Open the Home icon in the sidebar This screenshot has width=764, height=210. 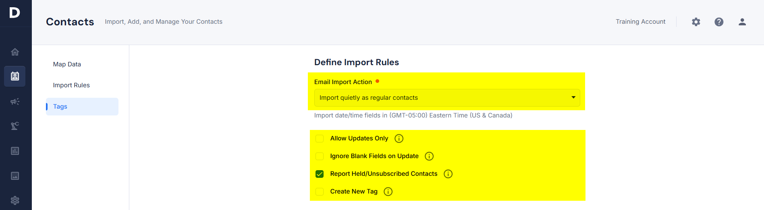(15, 52)
